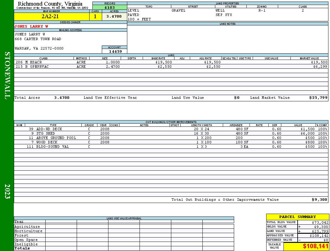Select the SEP SYS utilities entry
The image size is (330, 251).
224,15
